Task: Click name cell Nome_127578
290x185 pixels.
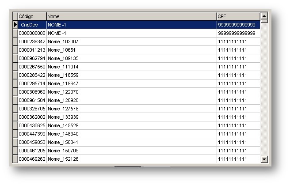Action: click(x=131, y=109)
